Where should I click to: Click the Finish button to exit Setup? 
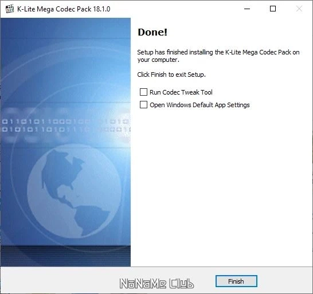coord(236,281)
